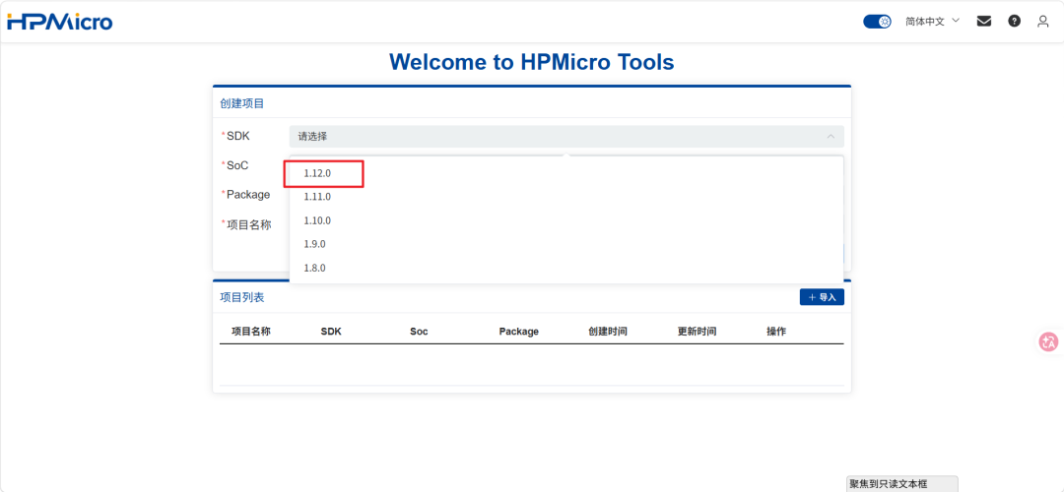Click the 创建项目 section title
Viewport: 1064px width, 492px height.
pyautogui.click(x=241, y=103)
